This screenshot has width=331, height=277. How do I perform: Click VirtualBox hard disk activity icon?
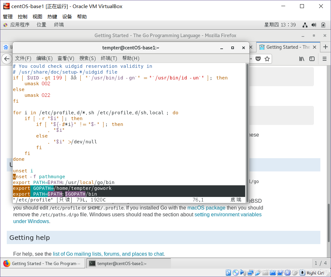tap(228, 272)
